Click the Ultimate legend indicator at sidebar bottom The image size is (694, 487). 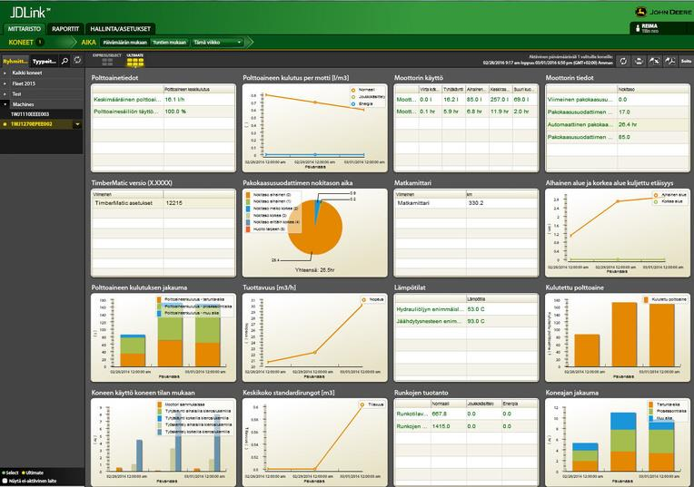[x=33, y=472]
